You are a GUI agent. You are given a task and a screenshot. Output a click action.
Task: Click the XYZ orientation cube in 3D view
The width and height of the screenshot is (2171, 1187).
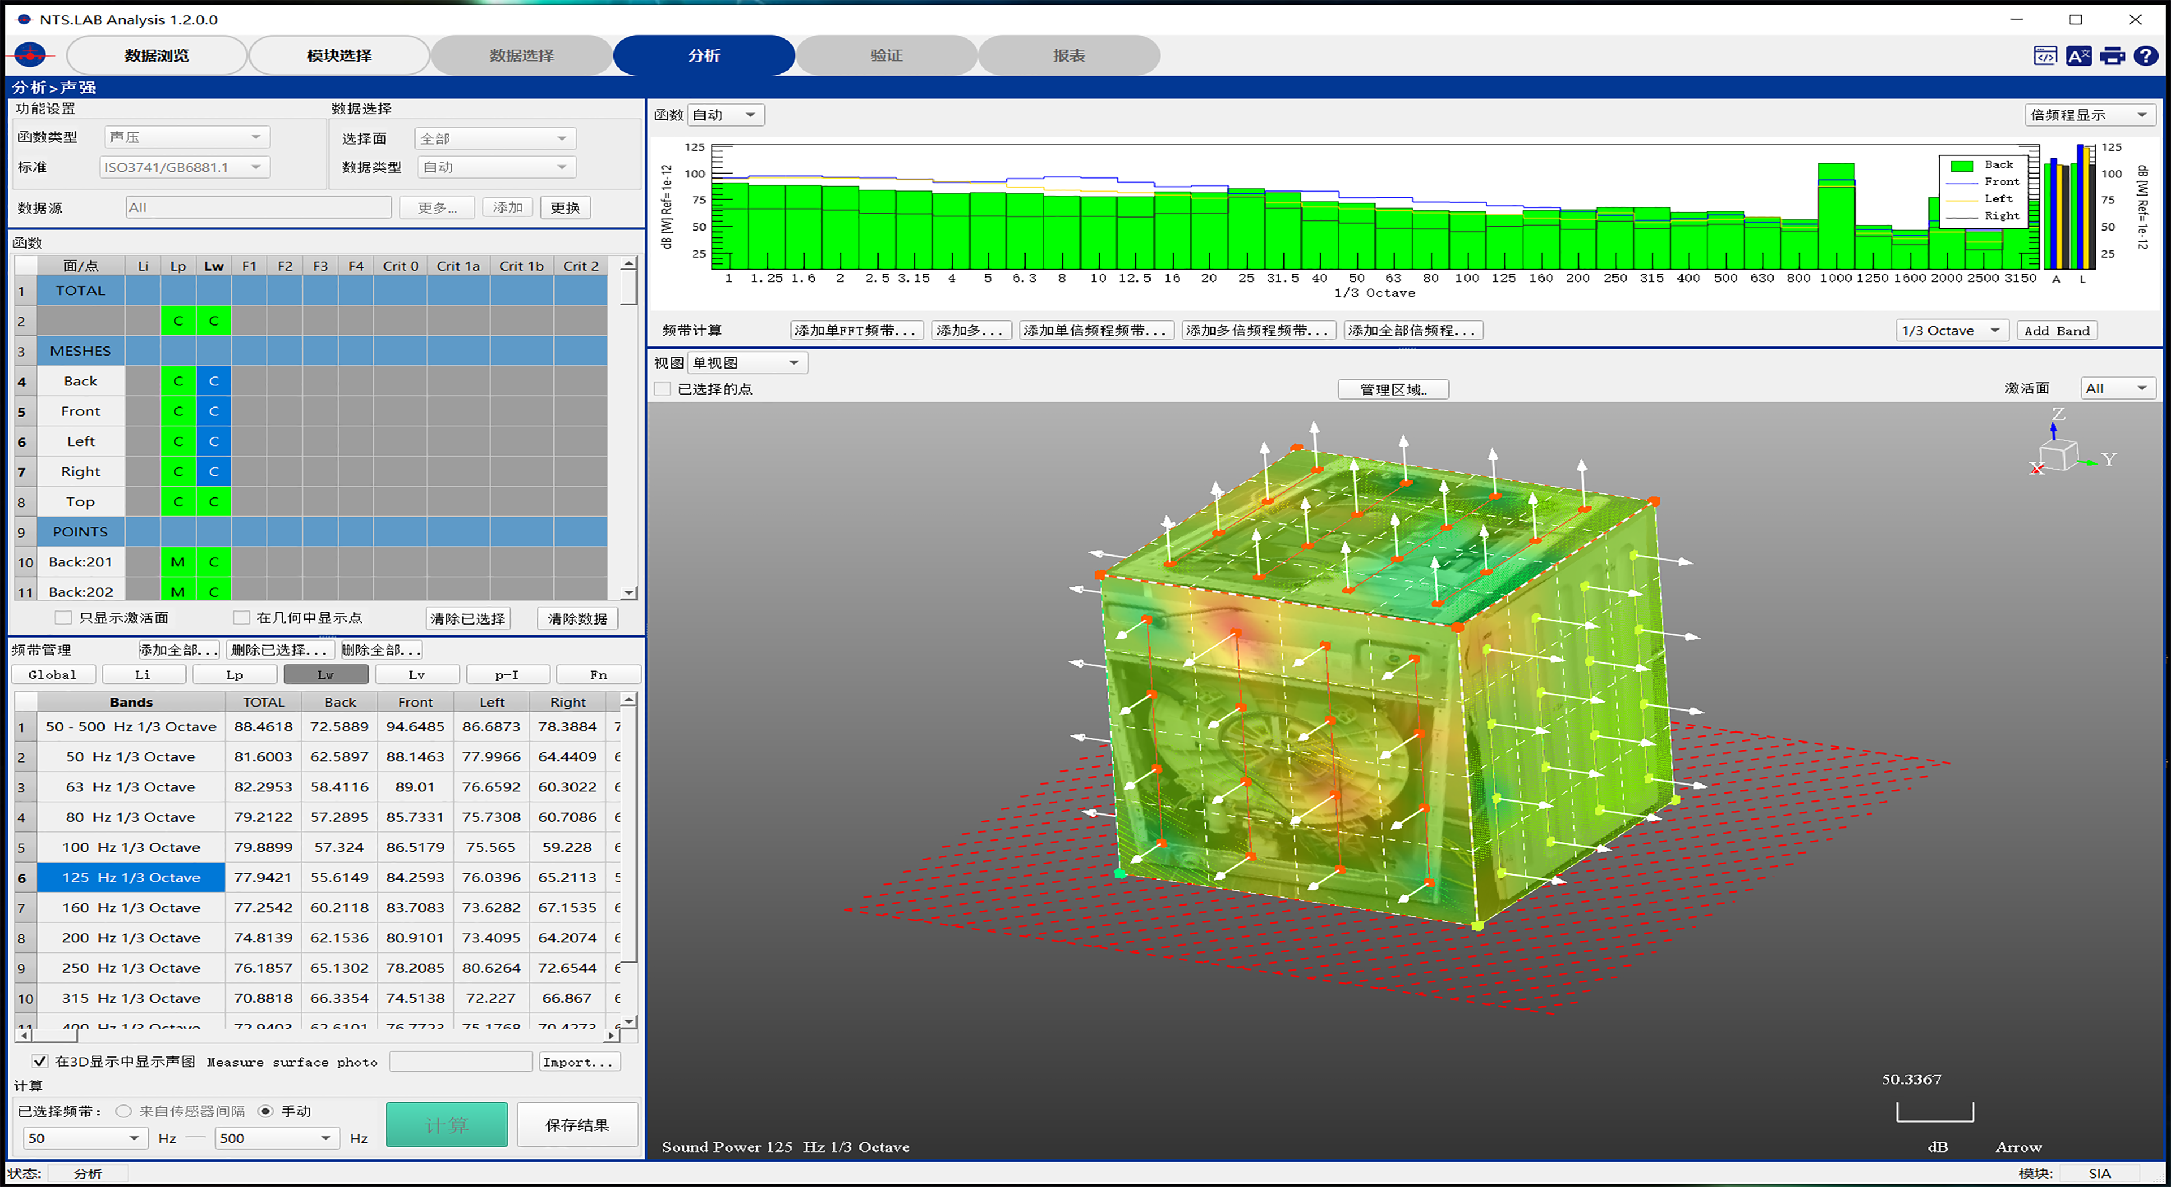(x=2059, y=456)
